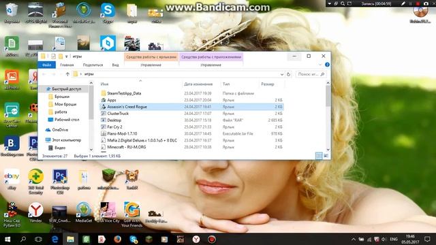Sort files by Дата изменения column
The height and width of the screenshot is (245, 436).
tap(198, 84)
